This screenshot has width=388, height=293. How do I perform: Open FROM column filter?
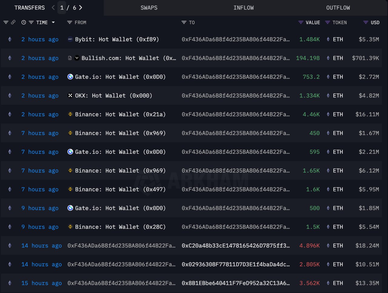(69, 22)
